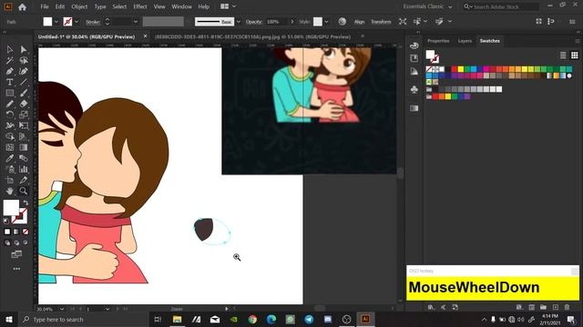Select the Zoom tool in toolbar
Image resolution: width=583 pixels, height=327 pixels.
(24, 191)
